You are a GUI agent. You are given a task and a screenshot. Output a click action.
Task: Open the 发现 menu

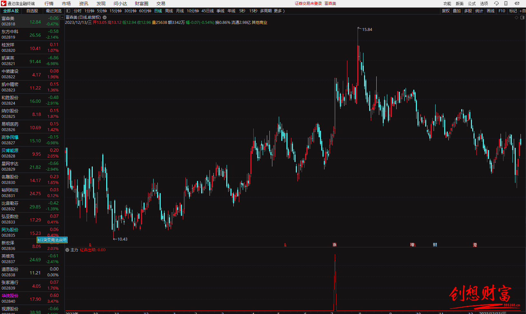point(101,4)
